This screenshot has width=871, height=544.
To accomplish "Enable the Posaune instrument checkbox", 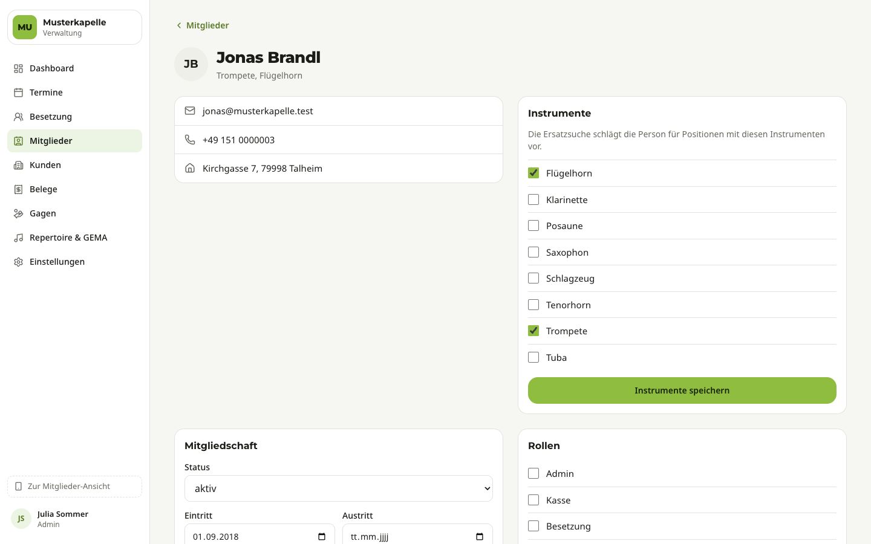I will 533,225.
